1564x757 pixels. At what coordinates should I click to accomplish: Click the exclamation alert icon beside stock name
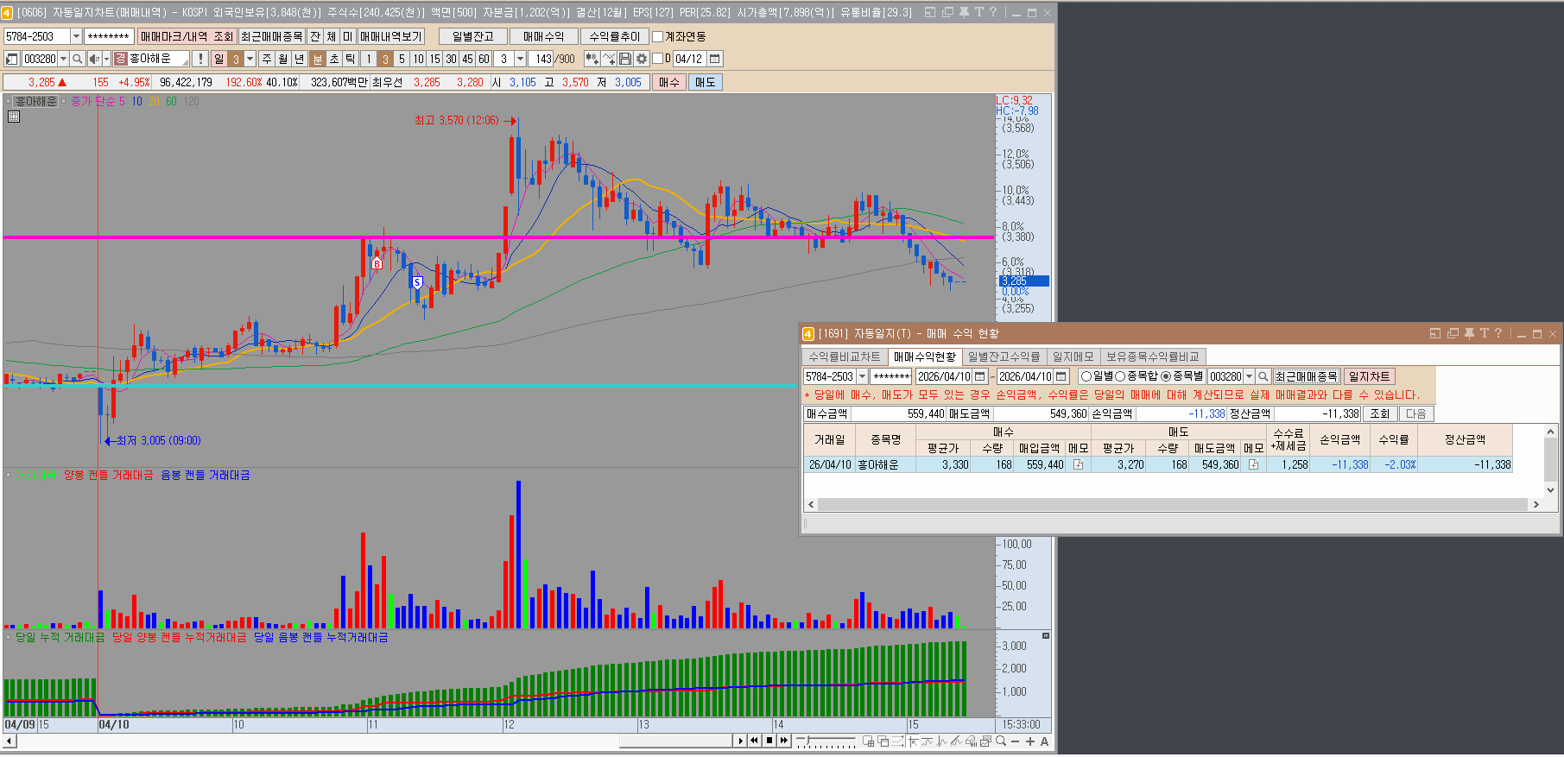tap(200, 59)
